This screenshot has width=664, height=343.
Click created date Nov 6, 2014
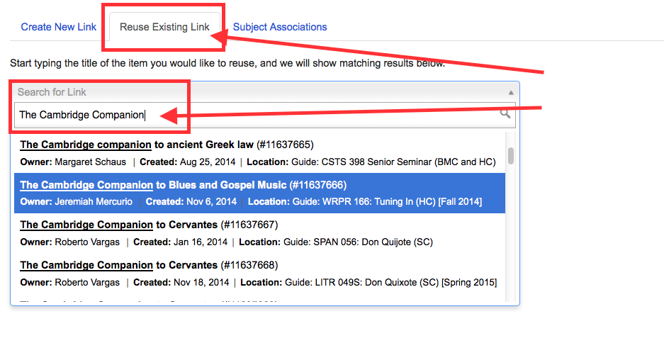click(211, 201)
